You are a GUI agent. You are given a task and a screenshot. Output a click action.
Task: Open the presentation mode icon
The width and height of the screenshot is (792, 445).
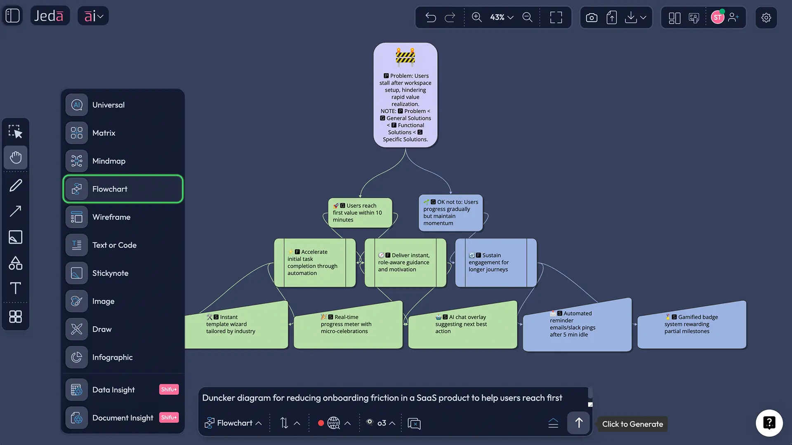[694, 17]
